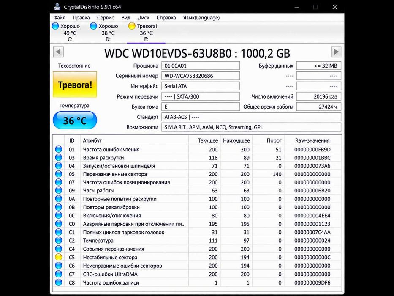Click yellow warning icon for Нестабильные сектора
Viewport: 394px width, 296px height.
coord(59,257)
